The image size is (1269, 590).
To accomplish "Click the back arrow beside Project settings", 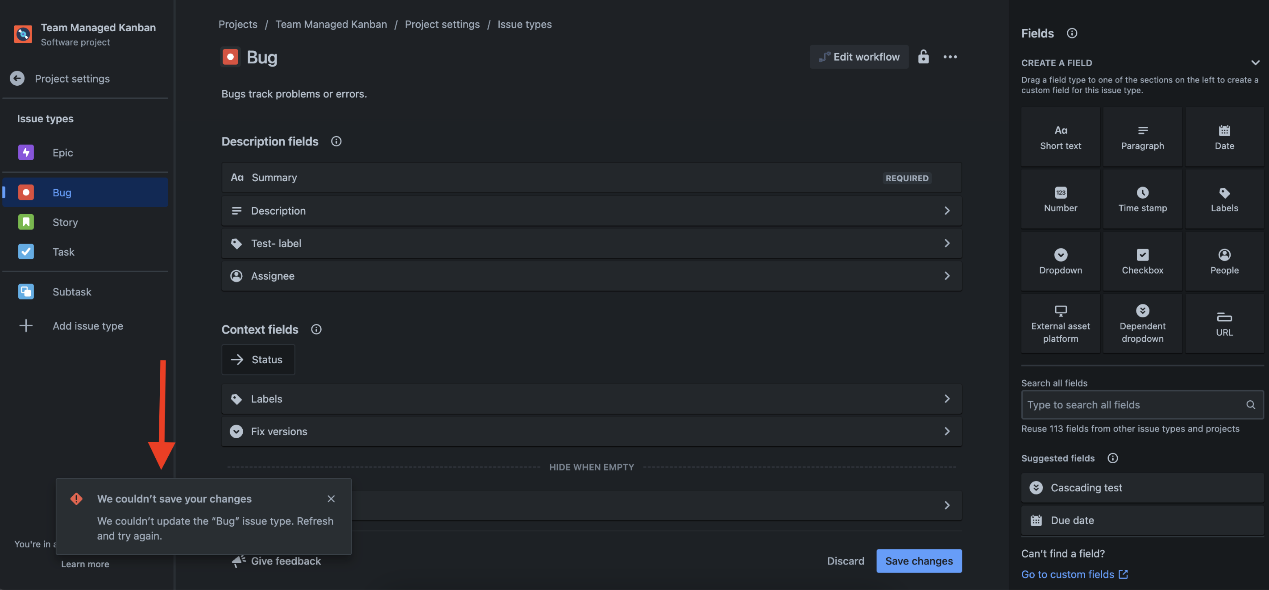I will pos(17,79).
